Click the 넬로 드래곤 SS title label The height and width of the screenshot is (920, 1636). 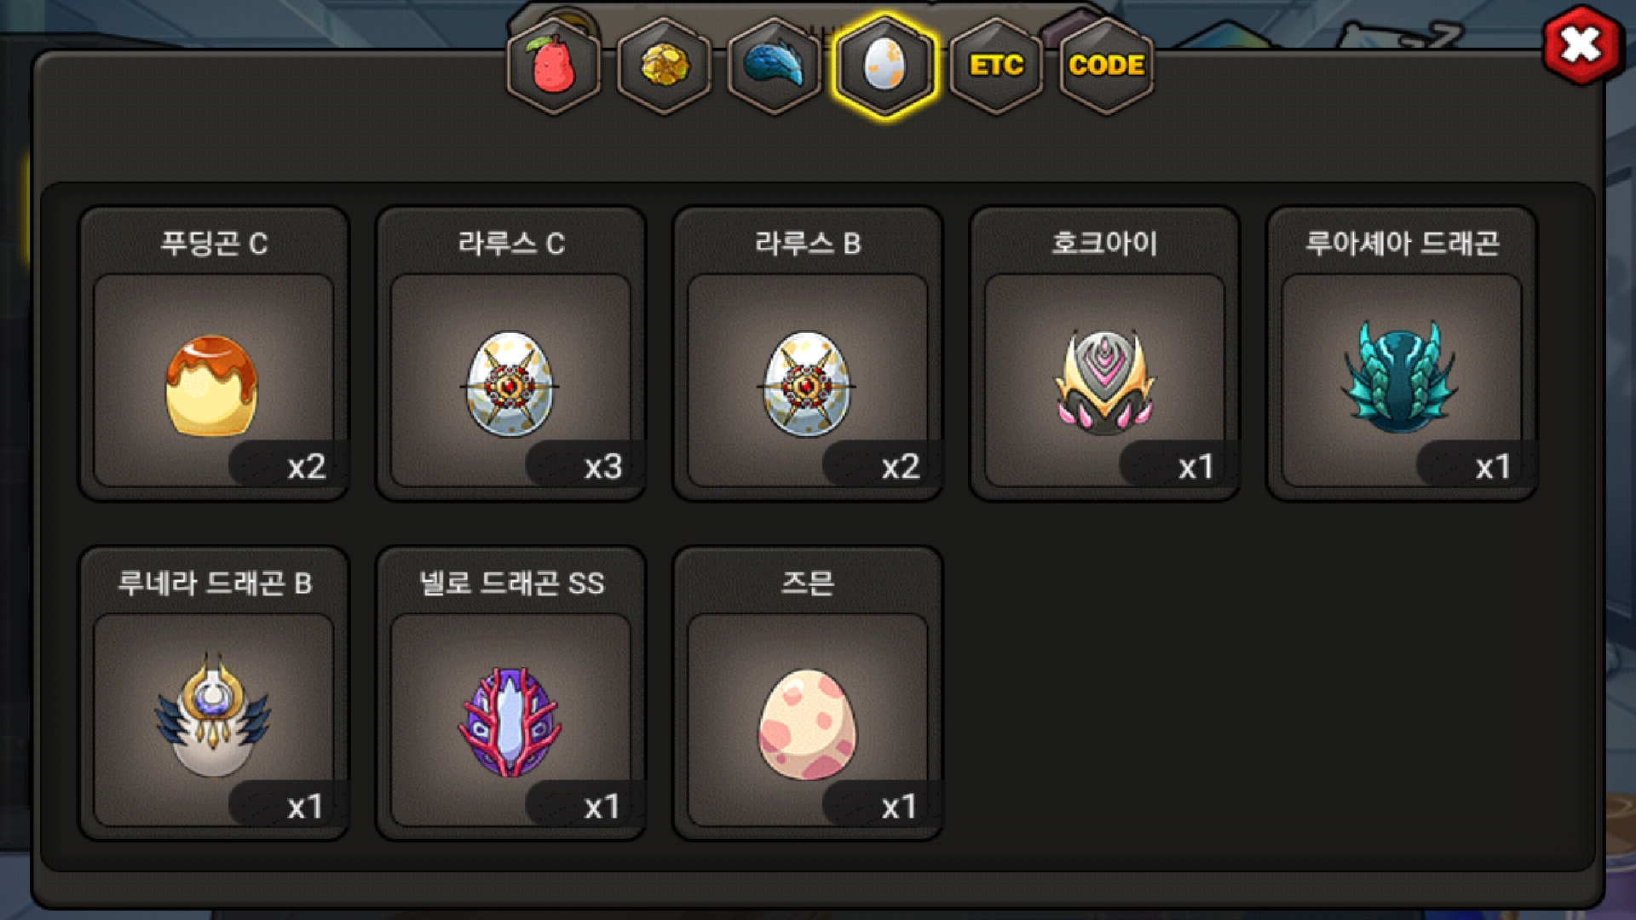(x=511, y=584)
